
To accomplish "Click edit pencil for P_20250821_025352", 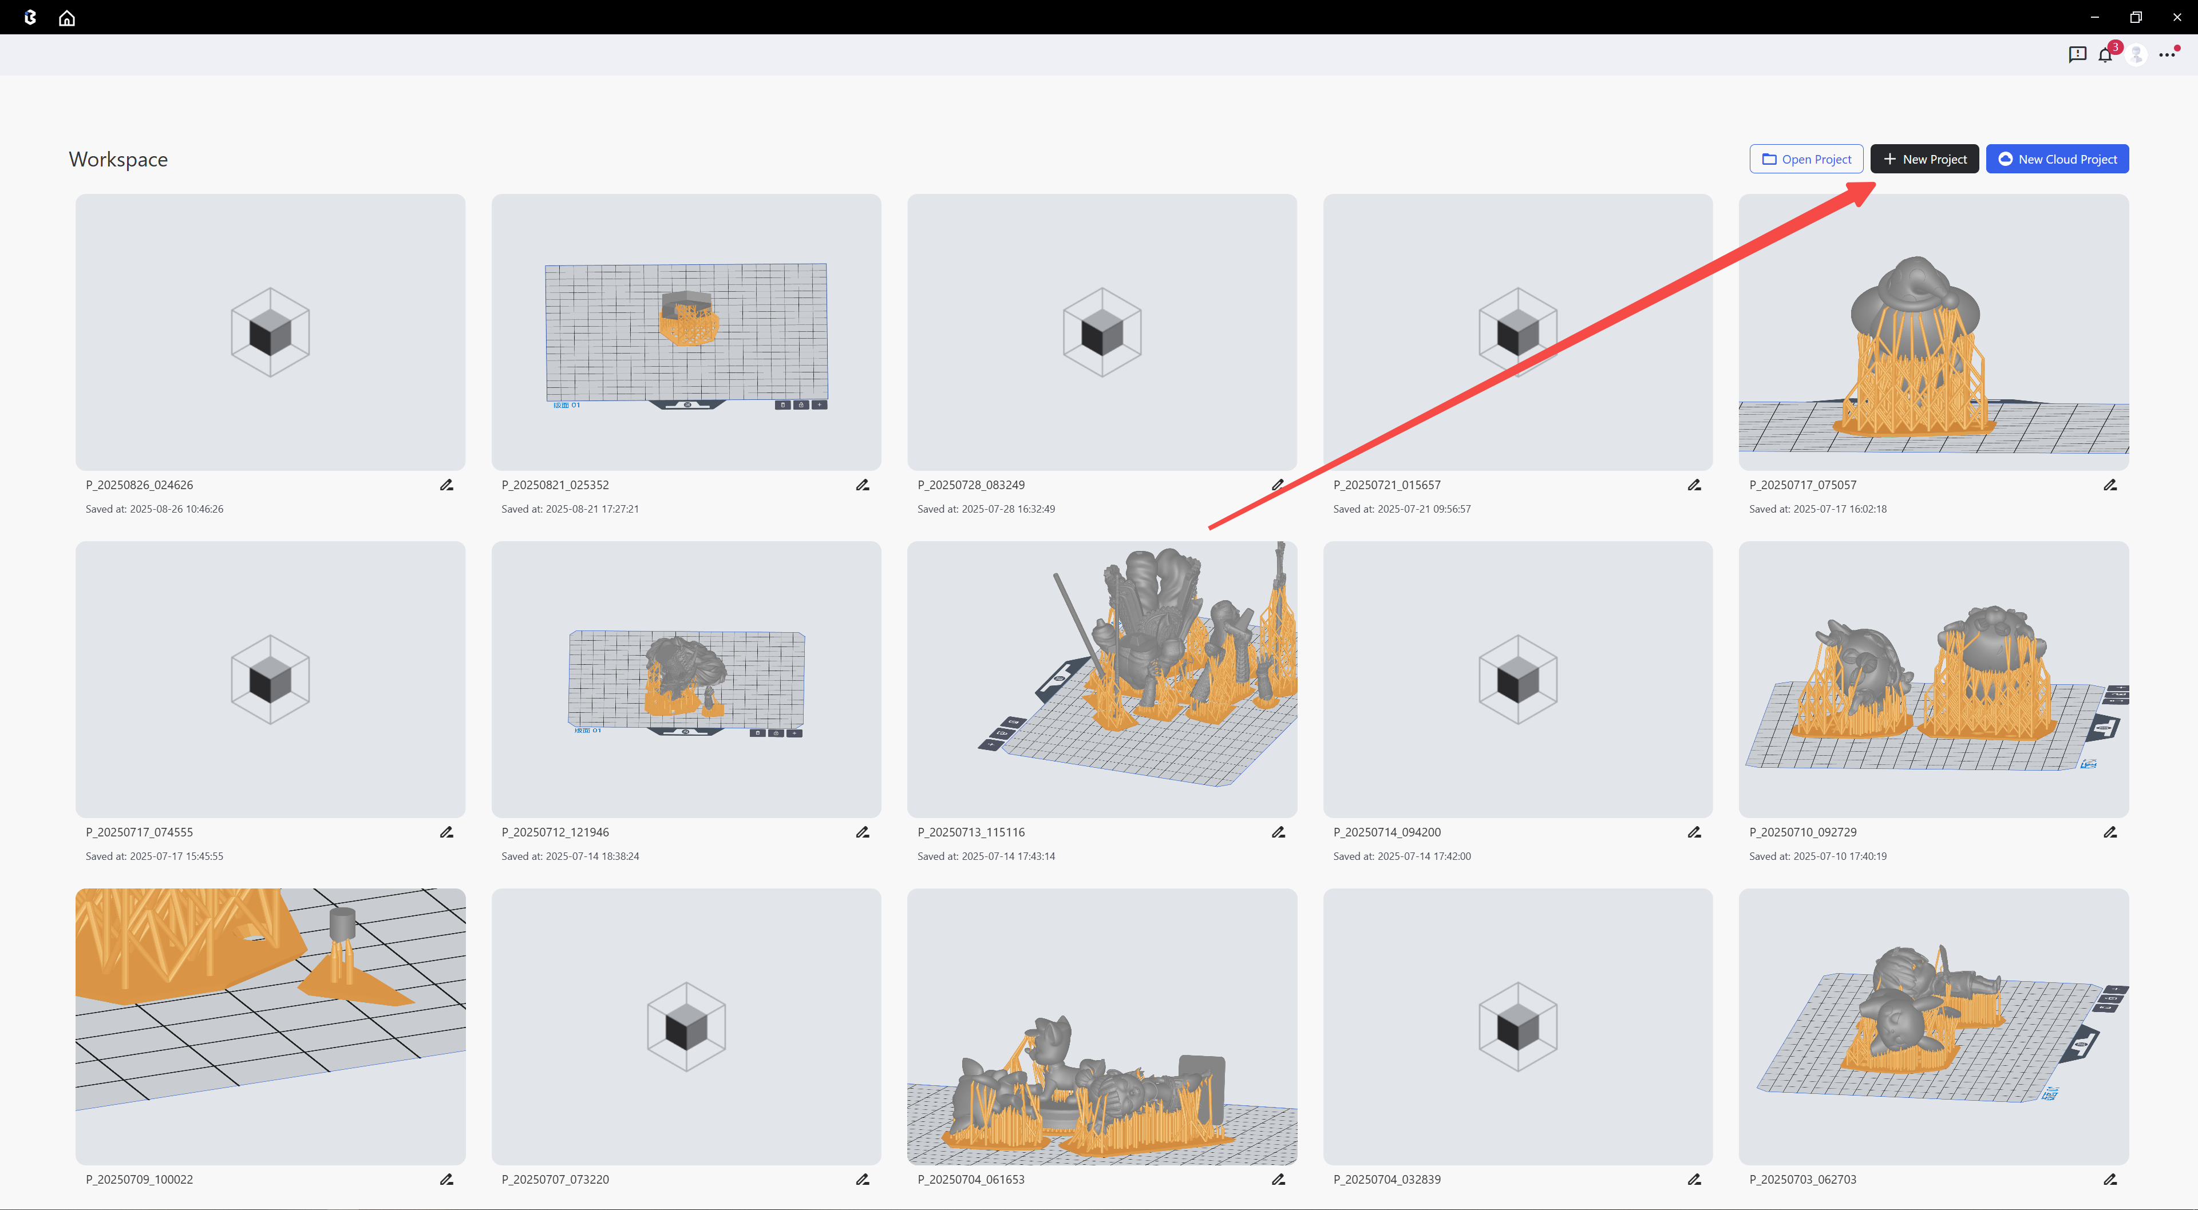I will (x=862, y=485).
